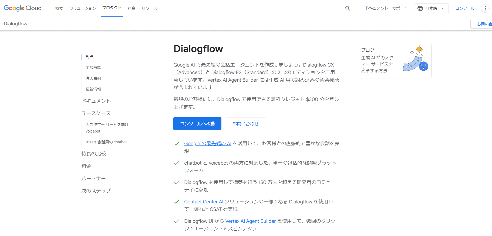Viewport: 492px width, 236px height.
Task: Open the search magnifier icon
Action: [348, 8]
